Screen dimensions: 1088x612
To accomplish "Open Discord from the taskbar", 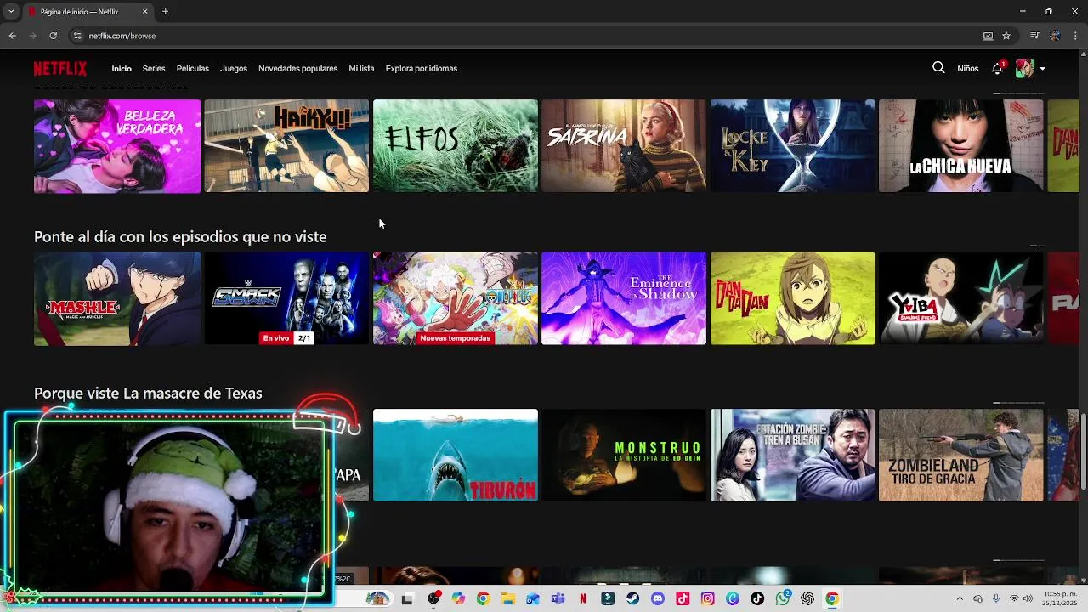I will [x=657, y=599].
